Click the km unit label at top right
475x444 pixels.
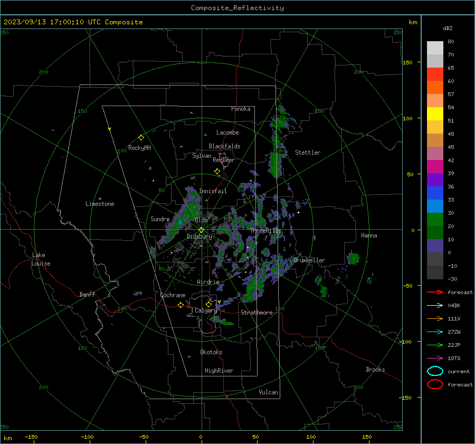pos(413,22)
